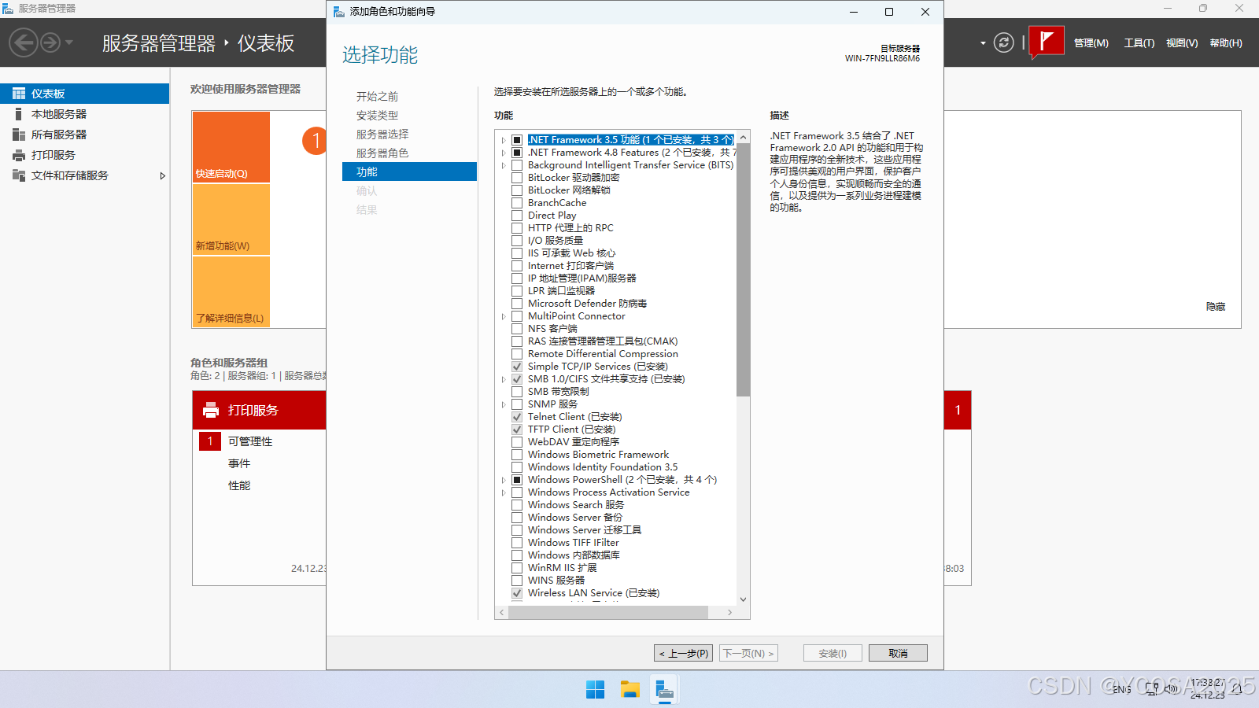
Task: Click the all servers icon in the sidebar
Action: 19,135
